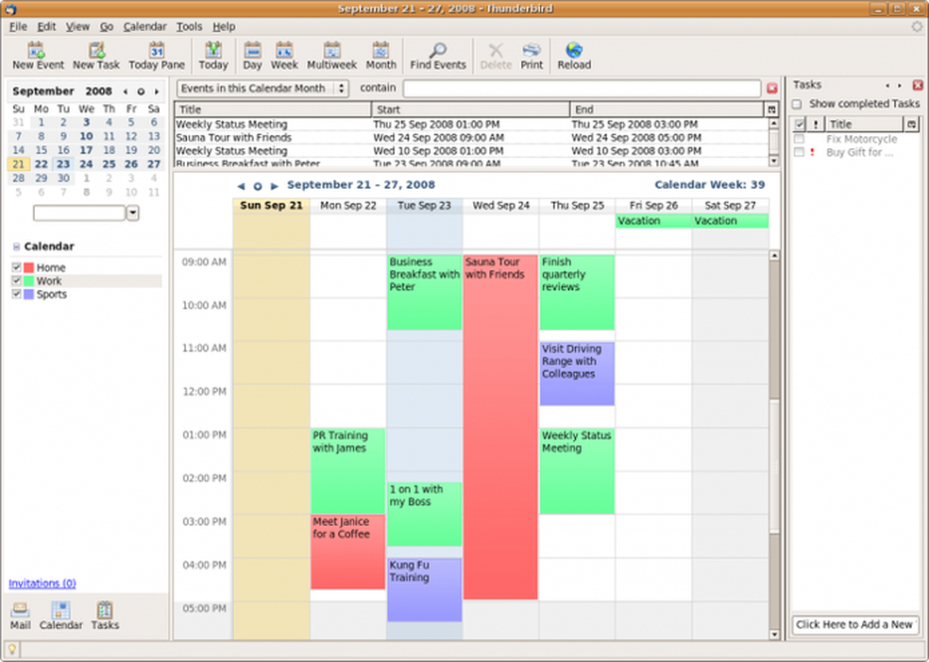Screen dimensions: 929x662
Task: Select the red Home calendar color swatch
Action: (29, 267)
